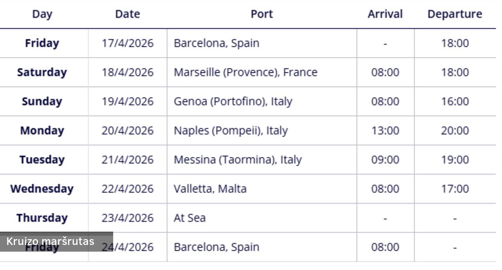Select the Naples (Pompeii), Italy port cell
This screenshot has height=270, width=502.
(x=231, y=131)
